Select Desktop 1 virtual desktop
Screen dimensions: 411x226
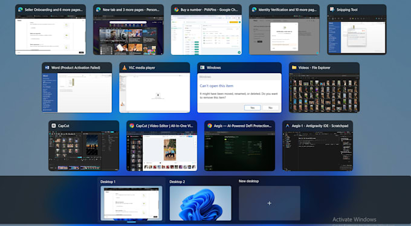click(131, 203)
